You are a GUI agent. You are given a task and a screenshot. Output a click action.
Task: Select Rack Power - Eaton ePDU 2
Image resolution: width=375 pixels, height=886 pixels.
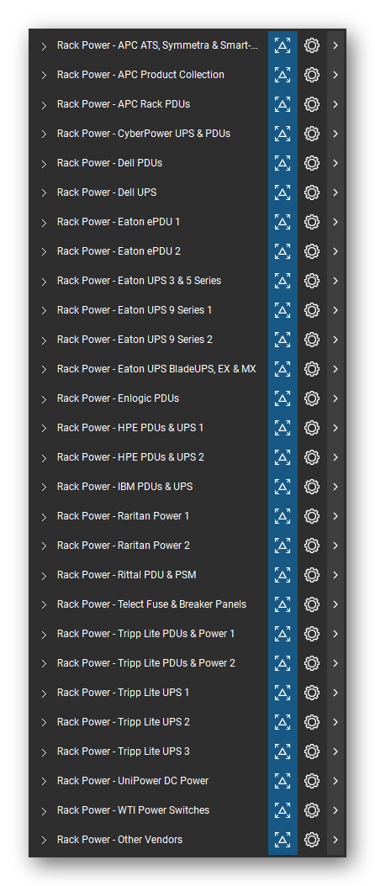click(x=119, y=251)
